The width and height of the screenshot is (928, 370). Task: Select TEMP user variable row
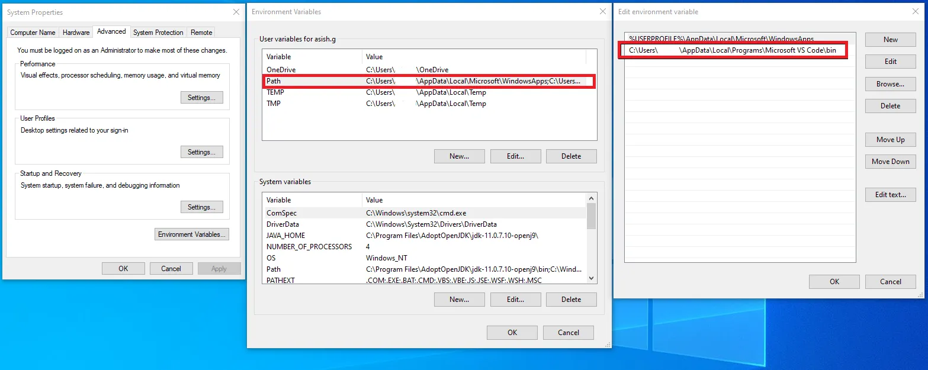click(429, 92)
